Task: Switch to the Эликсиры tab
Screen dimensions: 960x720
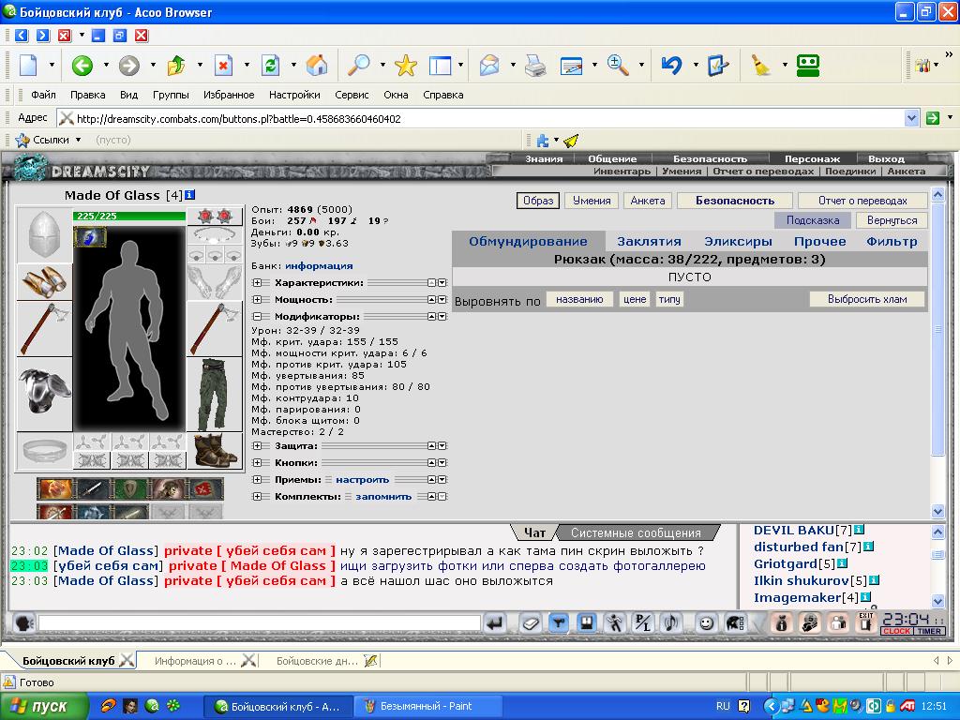Action: (x=738, y=241)
